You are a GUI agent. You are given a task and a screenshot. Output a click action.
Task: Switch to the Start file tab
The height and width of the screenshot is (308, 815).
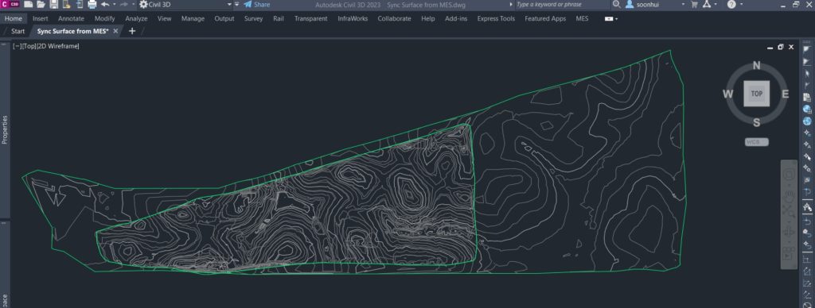18,31
